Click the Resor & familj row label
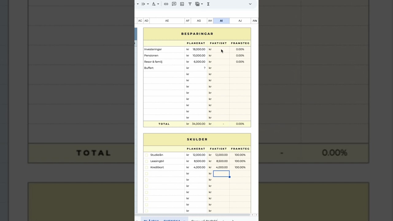This screenshot has width=393, height=221. 153,62
